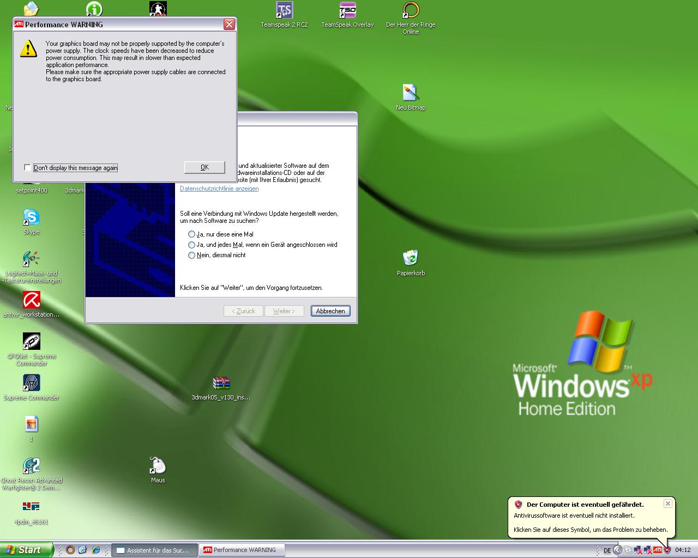
Task: Click the blue quick launch icon beside Internet Explorer
Action: pyautogui.click(x=83, y=550)
